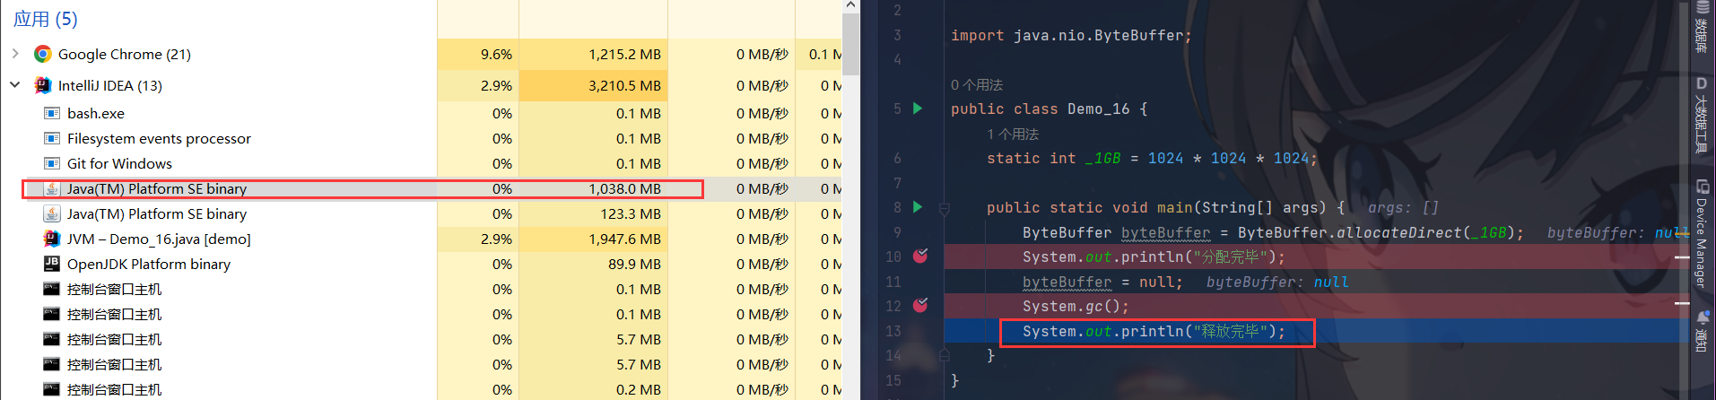The image size is (1716, 400).
Task: Click the "0 个用法" usages hint
Action: tap(977, 84)
